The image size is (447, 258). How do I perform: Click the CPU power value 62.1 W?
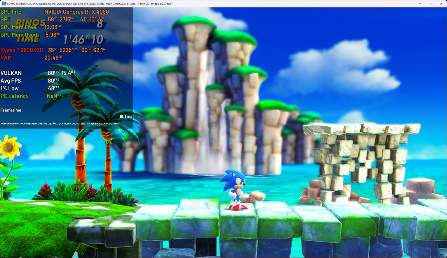coord(99,50)
